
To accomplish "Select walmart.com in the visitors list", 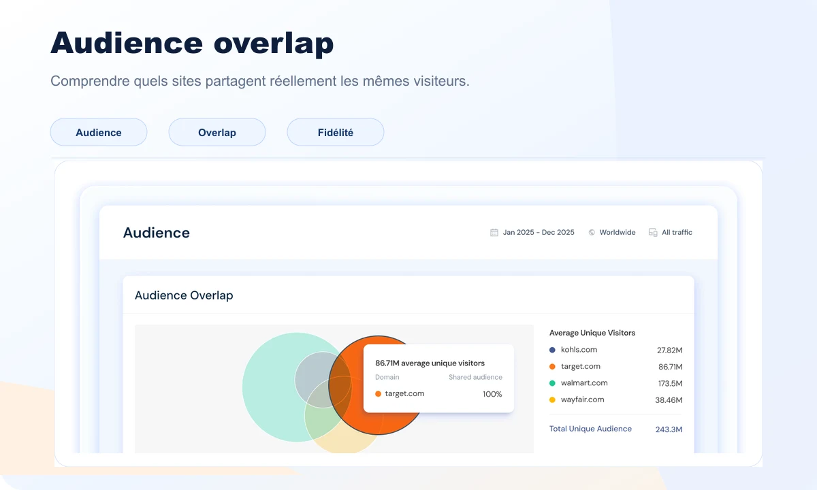I will [584, 383].
